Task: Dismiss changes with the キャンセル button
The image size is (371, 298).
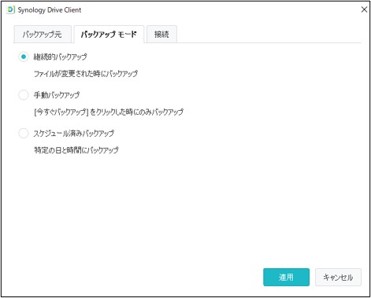Action: pyautogui.click(x=338, y=277)
